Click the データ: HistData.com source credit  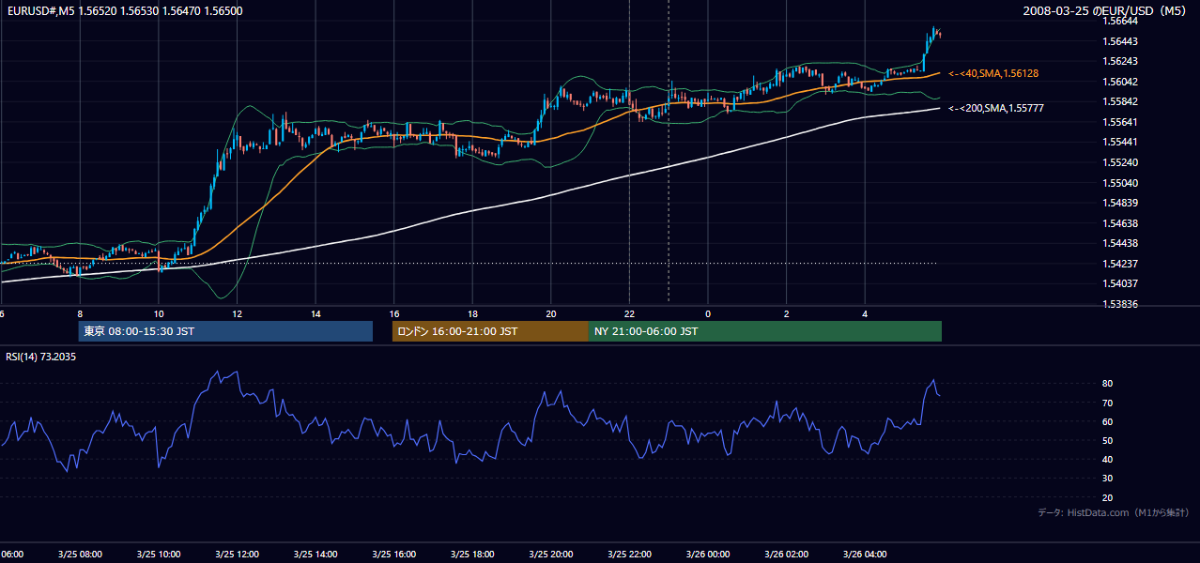pyautogui.click(x=1113, y=512)
